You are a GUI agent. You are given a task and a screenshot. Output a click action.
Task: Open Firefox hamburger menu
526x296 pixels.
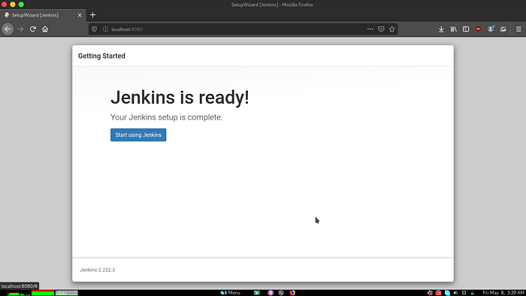[x=518, y=29]
